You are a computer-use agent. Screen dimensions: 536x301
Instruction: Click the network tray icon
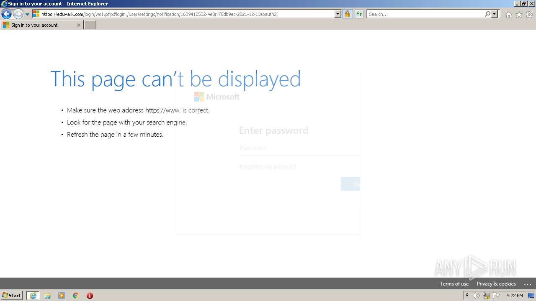point(486,296)
